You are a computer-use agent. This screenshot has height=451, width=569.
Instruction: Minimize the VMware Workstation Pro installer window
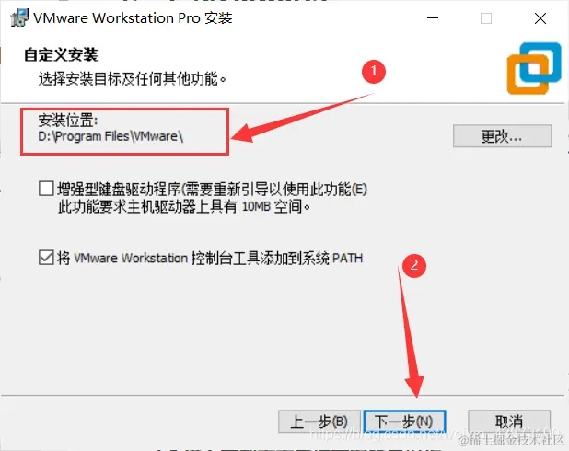[x=433, y=18]
